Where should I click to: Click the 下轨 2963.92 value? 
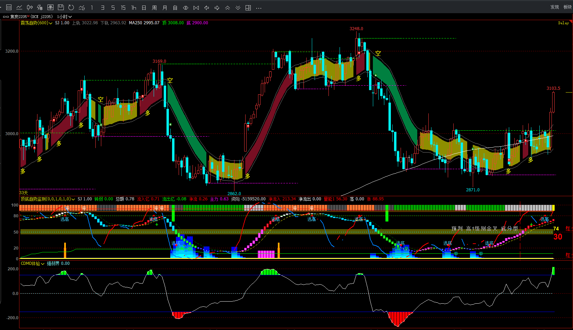pos(113,23)
